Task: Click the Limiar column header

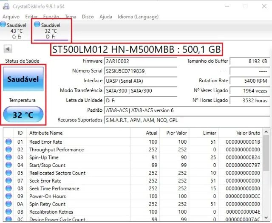Action: tap(204, 133)
